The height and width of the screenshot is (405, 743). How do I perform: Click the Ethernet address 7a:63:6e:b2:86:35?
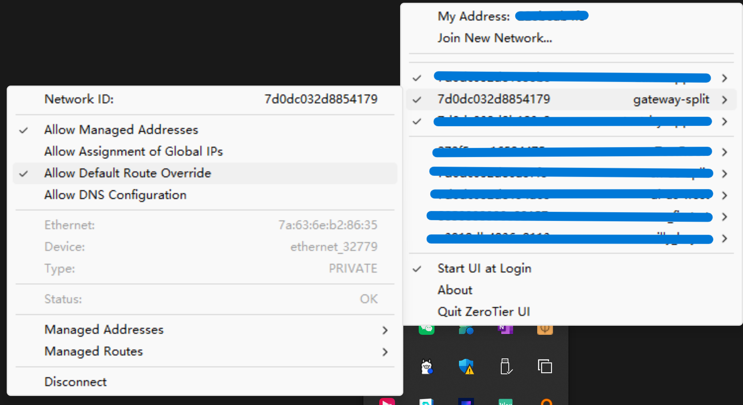328,225
